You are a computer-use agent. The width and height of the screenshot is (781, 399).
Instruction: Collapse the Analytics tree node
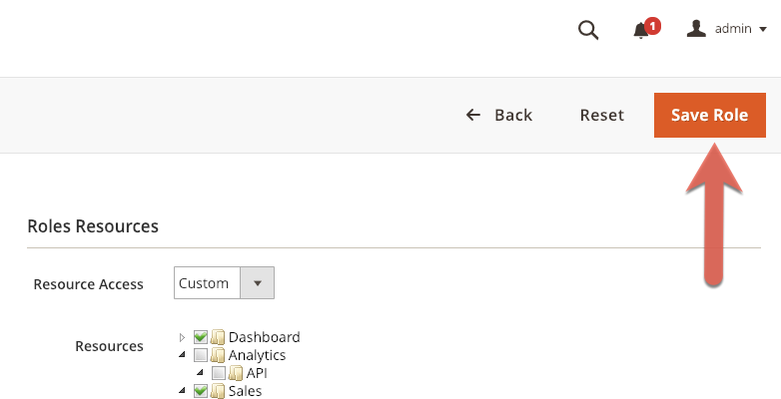point(183,355)
